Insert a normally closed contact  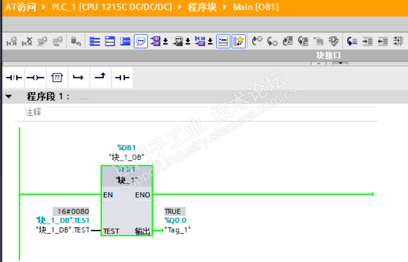click(14, 77)
